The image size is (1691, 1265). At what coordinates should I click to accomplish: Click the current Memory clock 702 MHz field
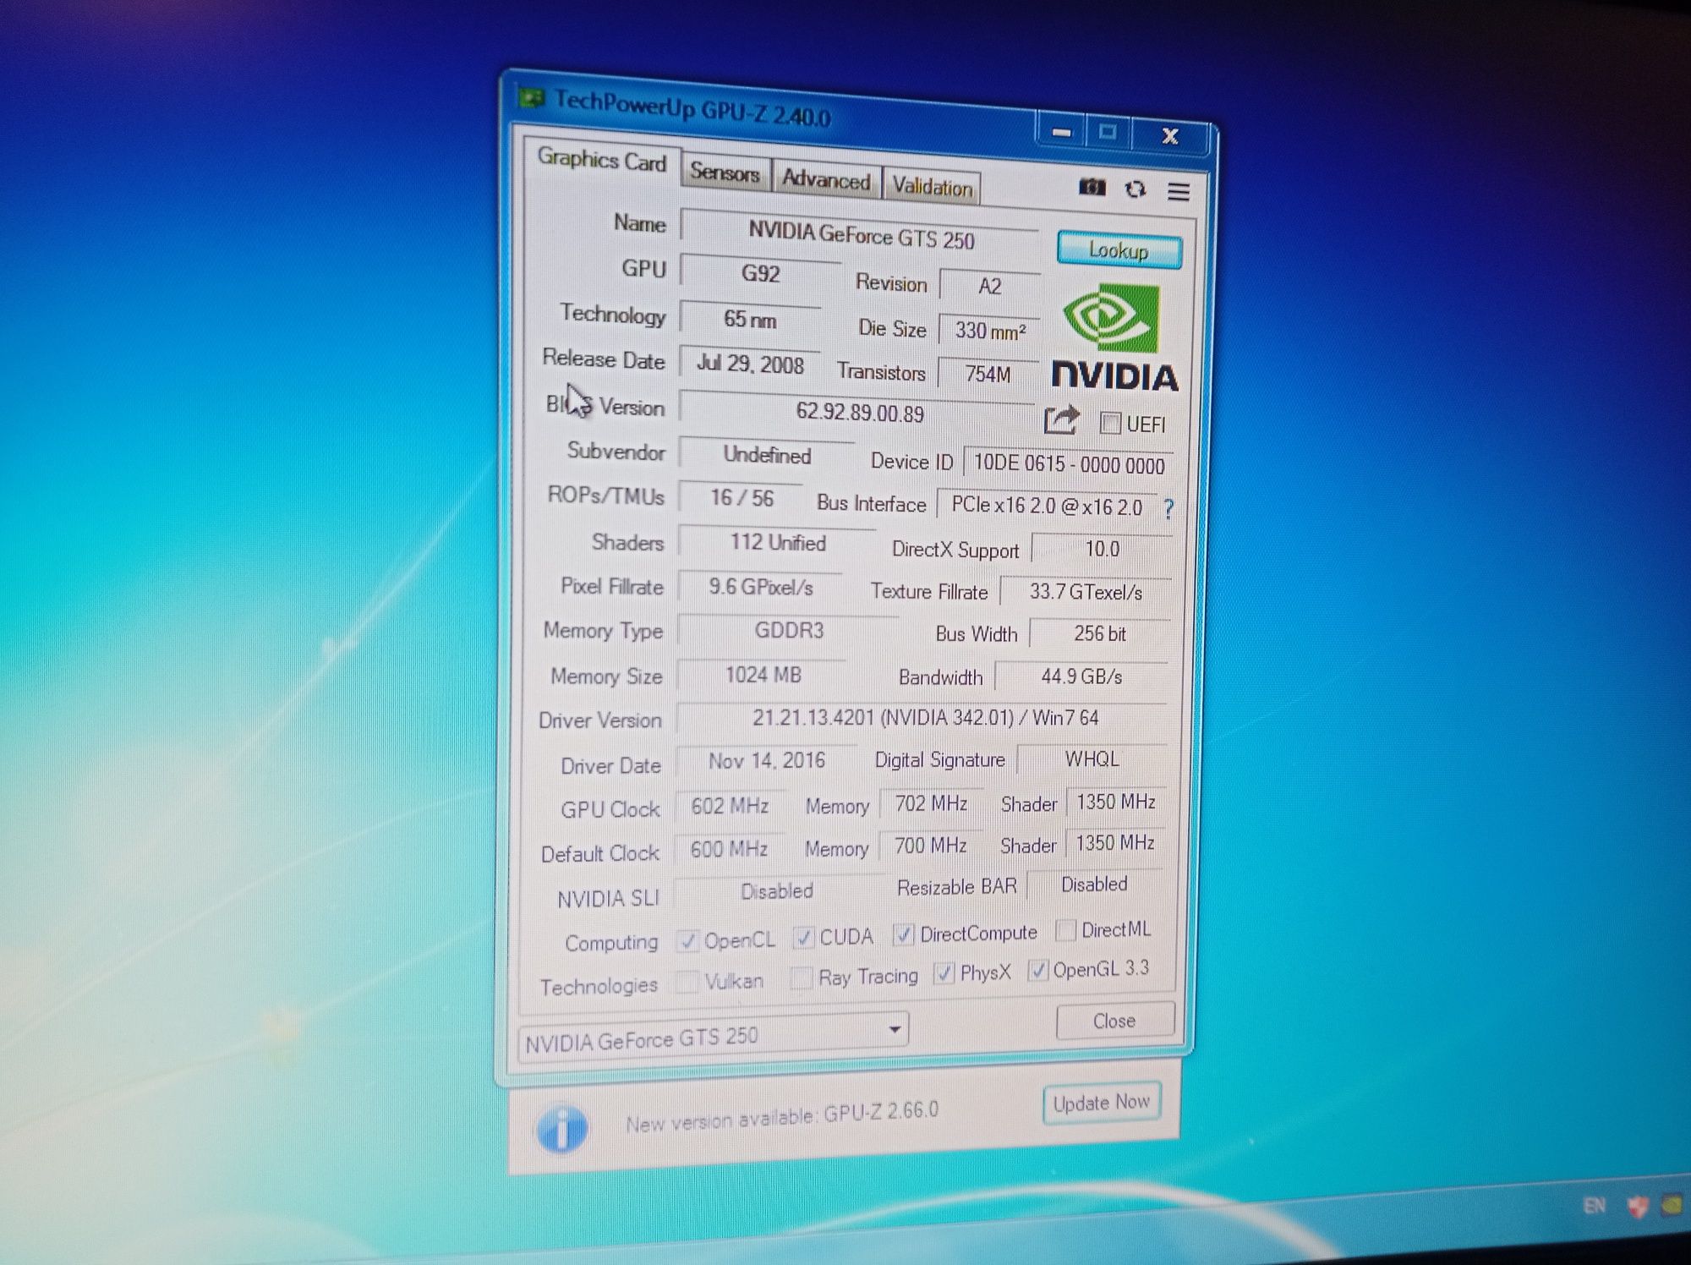(x=931, y=803)
